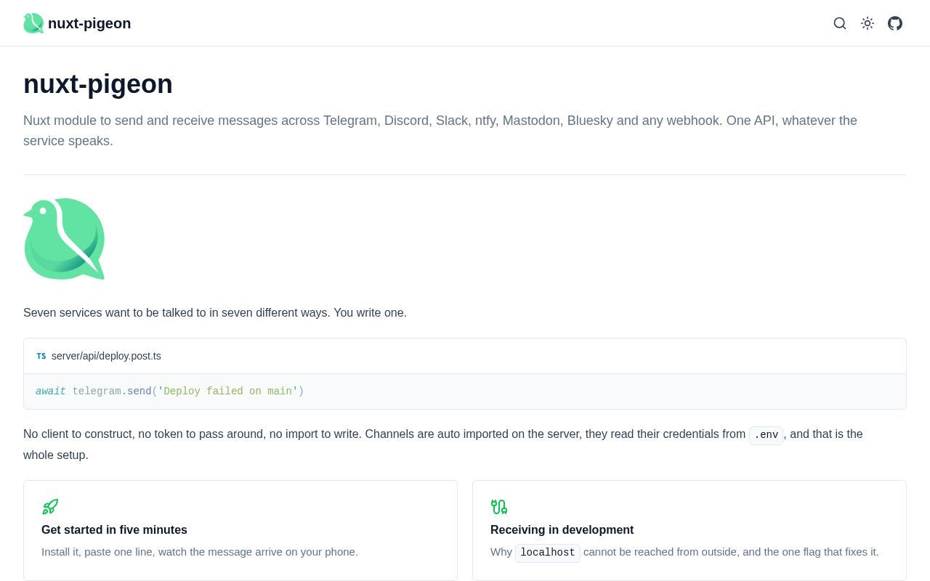Open Get started in five minutes card

(x=240, y=530)
